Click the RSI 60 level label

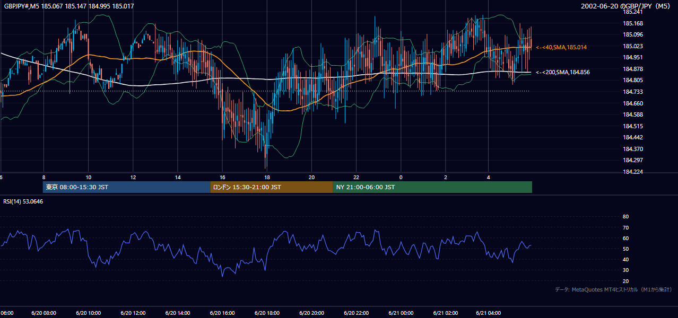pos(625,238)
